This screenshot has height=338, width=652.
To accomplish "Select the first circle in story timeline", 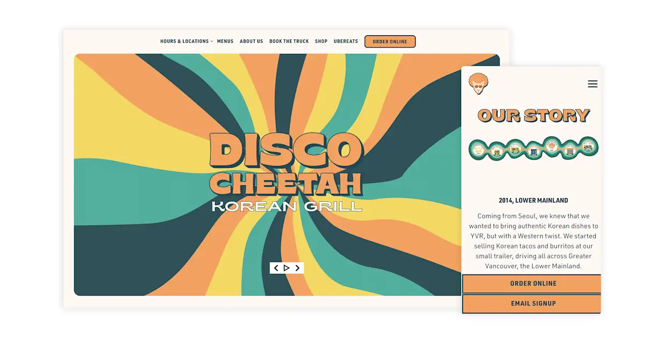I will [x=478, y=150].
